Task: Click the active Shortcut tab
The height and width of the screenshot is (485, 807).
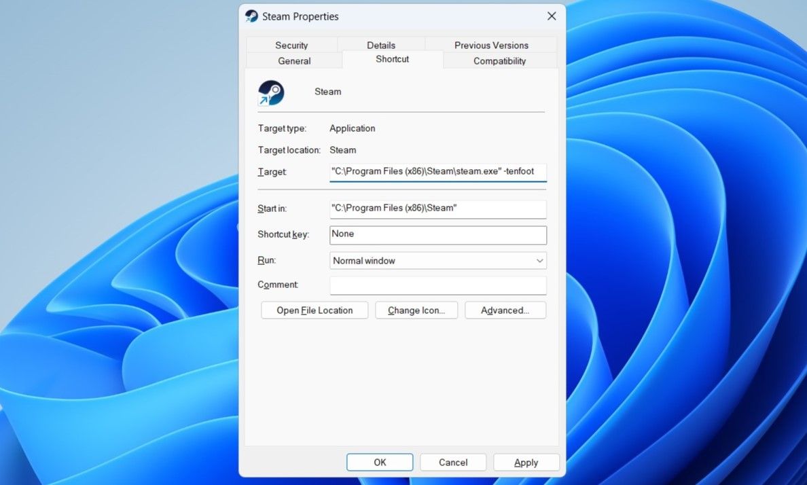Action: (x=392, y=59)
